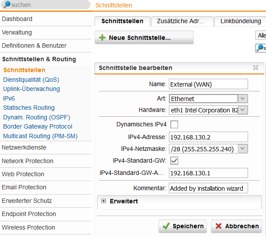Enable the Dynamisches IPv4 checkbox
The image size is (266, 237).
point(174,124)
